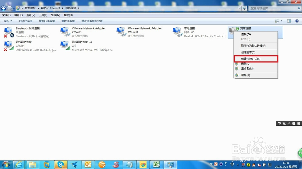
Task: Click 删除此连接 toolbar button
Action: (68, 21)
